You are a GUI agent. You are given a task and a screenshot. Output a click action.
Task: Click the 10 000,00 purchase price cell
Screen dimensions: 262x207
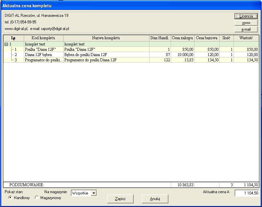point(183,55)
